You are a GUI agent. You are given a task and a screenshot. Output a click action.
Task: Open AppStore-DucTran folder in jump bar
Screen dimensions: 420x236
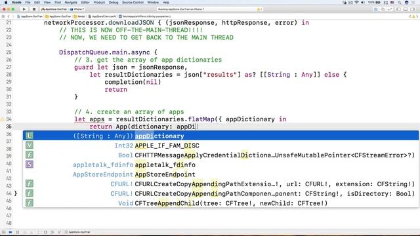[58, 16]
